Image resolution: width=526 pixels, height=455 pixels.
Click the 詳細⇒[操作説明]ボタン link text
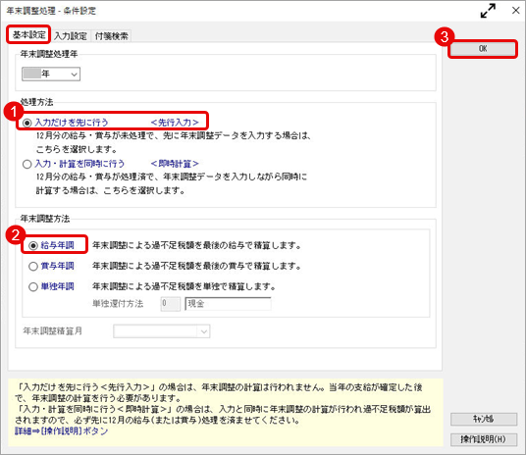pyautogui.click(x=62, y=430)
